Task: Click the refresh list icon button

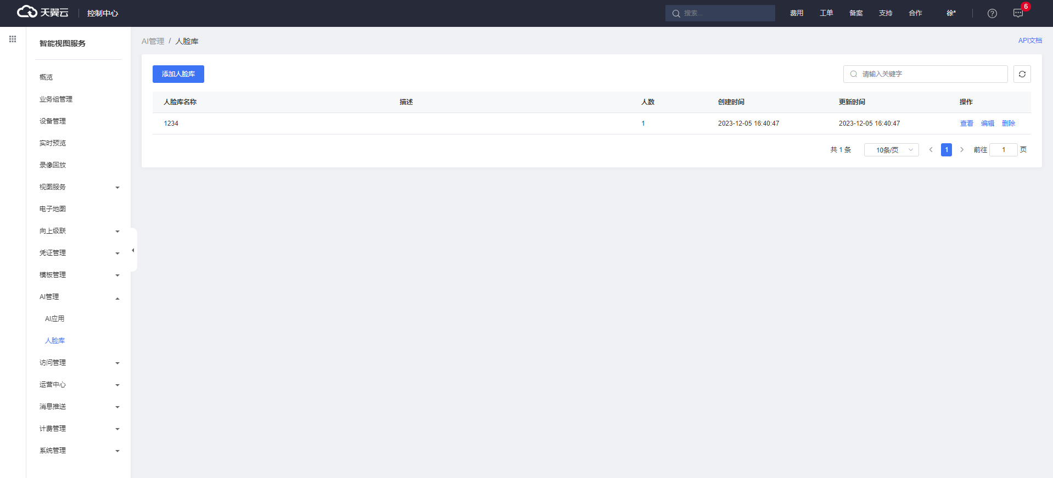Action: pyautogui.click(x=1022, y=74)
